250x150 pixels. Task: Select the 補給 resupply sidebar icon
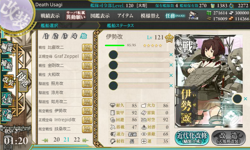[x=7, y=65]
